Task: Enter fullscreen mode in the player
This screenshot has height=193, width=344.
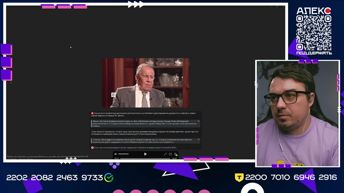Action: coord(165,154)
